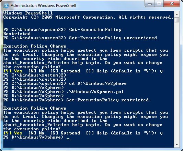Click the second yellow '[Y] Yes' option
Screen dimensions: 183x151
click(13, 133)
